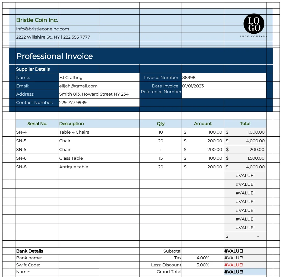Select the Subtotal label cell

coord(161,251)
